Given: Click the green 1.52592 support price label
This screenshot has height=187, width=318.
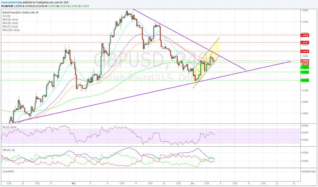Looking at the screenshot, I should coord(305,72).
